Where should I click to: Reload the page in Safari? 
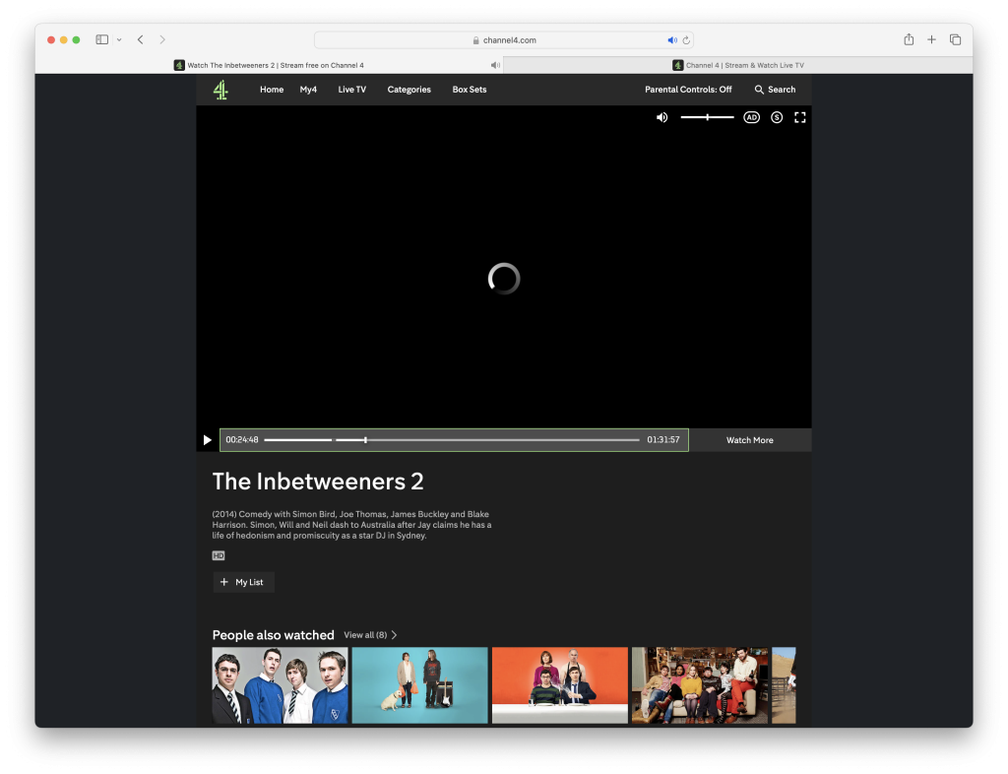tap(686, 39)
